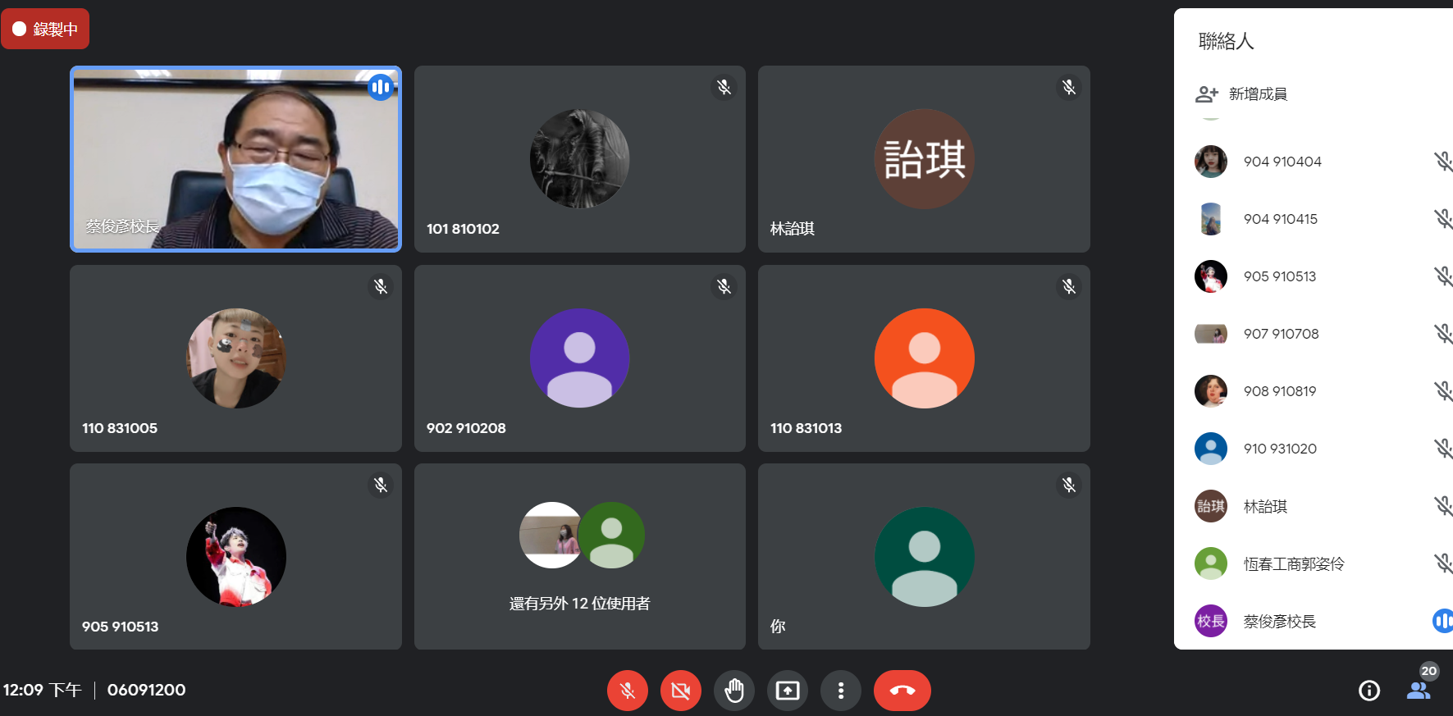The width and height of the screenshot is (1453, 716).
Task: Click the green avatar of 恆春工商郭姿伶
Action: coord(1211,563)
